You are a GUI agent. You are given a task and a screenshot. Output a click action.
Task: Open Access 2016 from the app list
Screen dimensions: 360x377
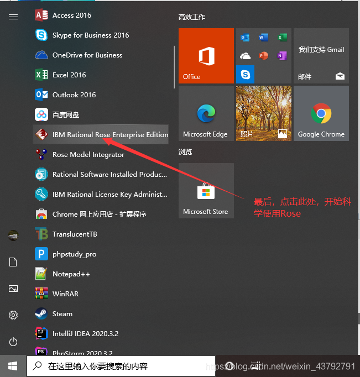101,15
